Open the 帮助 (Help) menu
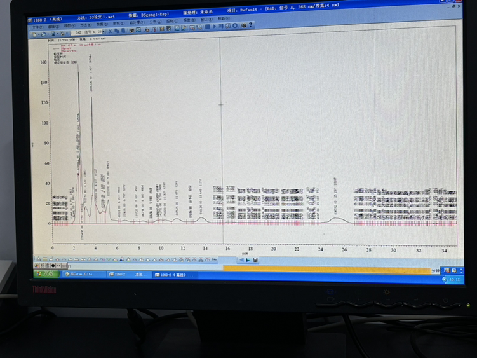Image resolution: width=477 pixels, height=358 pixels. [223, 18]
